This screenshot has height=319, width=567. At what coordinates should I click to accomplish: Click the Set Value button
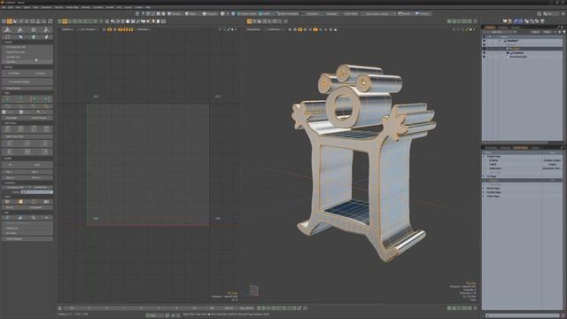12,233
